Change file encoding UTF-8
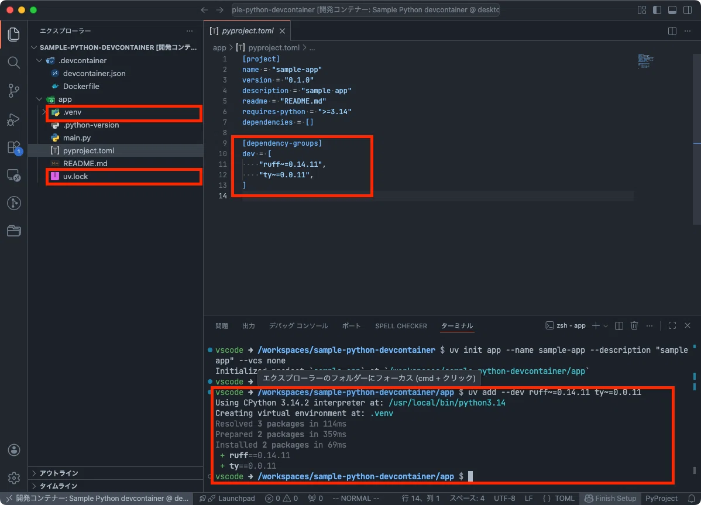The width and height of the screenshot is (701, 505). tap(504, 499)
